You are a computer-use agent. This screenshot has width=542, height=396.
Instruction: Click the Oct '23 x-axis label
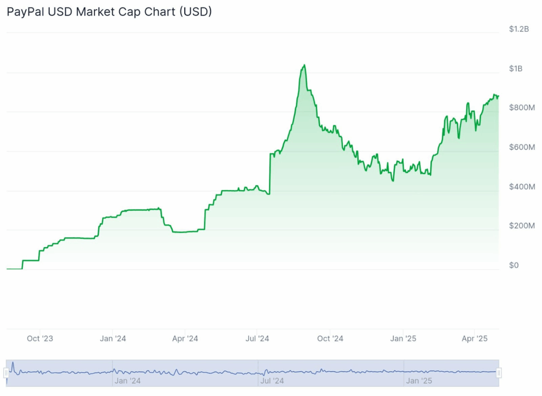pos(40,338)
